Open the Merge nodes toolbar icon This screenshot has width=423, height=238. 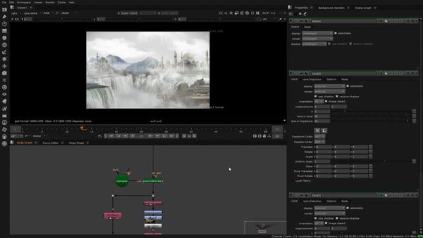(5, 59)
